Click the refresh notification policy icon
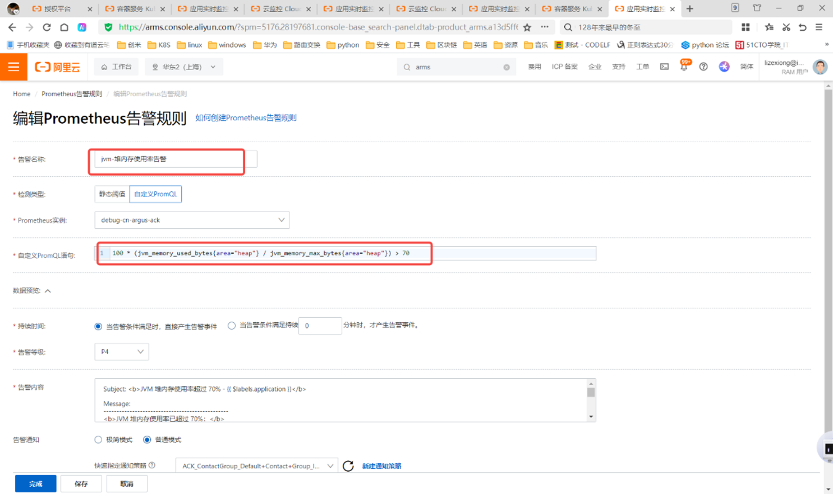Screen dimensions: 833x494 point(348,466)
